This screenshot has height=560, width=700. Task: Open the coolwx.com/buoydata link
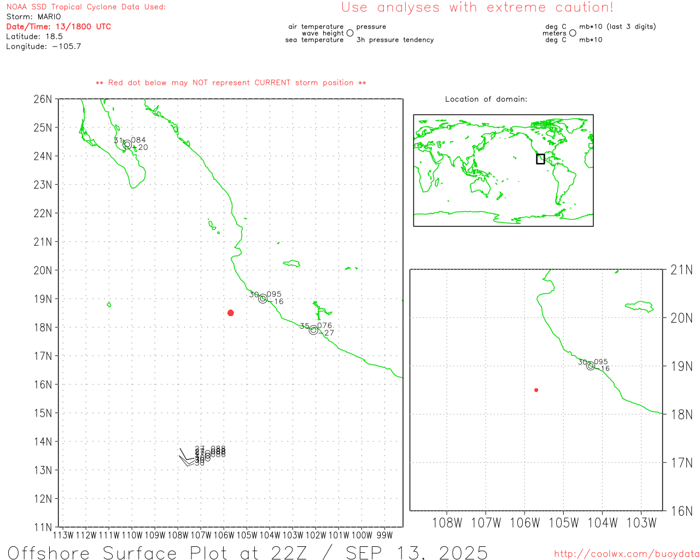point(627,554)
